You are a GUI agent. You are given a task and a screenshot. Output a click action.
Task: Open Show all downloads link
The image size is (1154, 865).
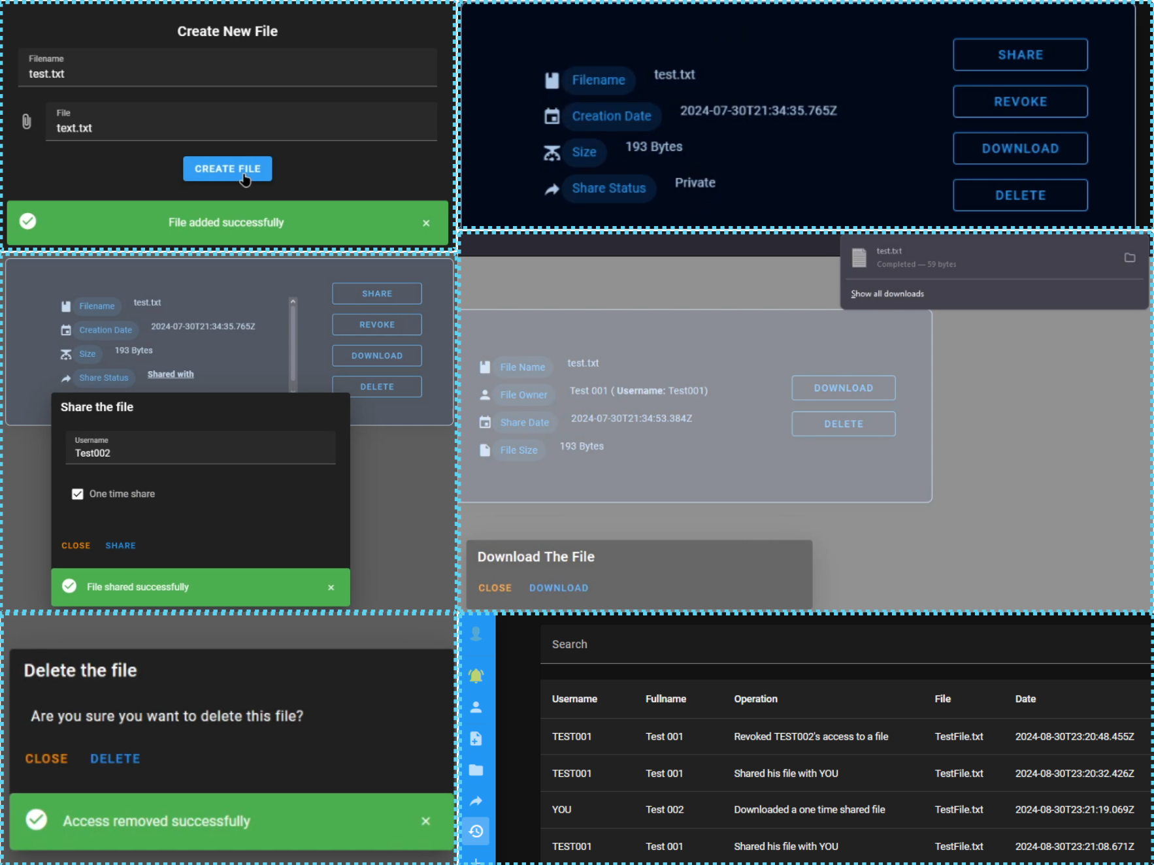(x=887, y=294)
